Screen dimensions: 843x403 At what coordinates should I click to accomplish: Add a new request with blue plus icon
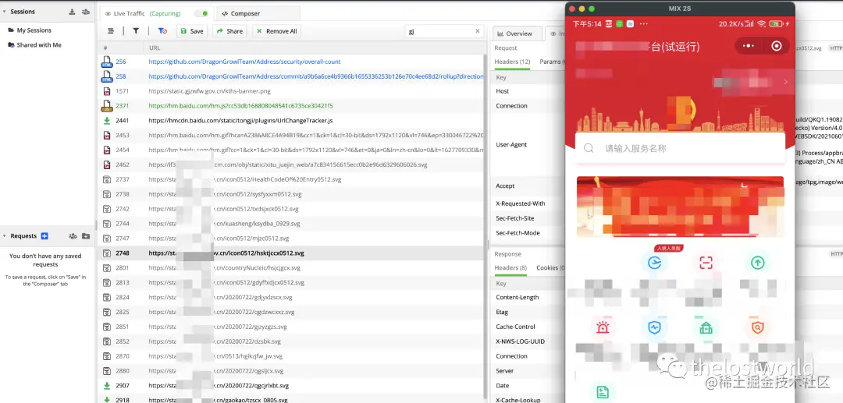coord(44,235)
